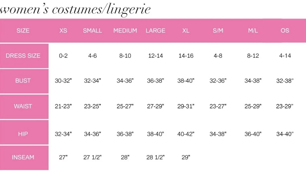This screenshot has width=306, height=173.
Task: Click the XL size header
Action: click(186, 31)
